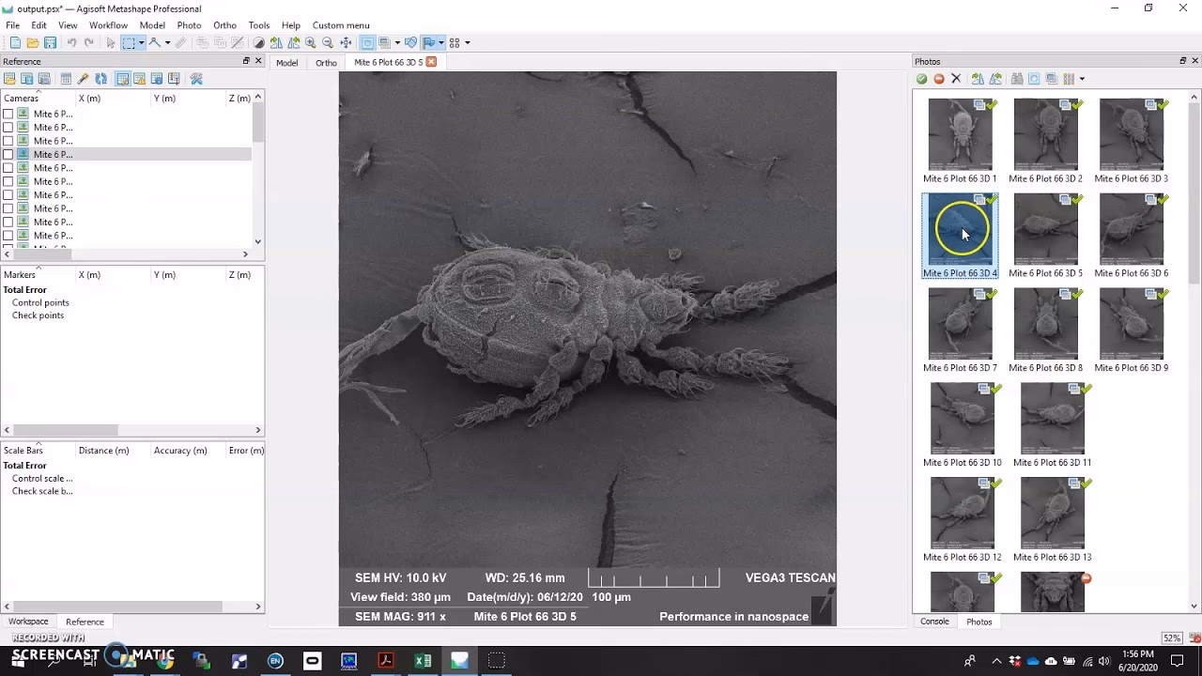Click the Zoom In magnifier icon

pyautogui.click(x=311, y=42)
